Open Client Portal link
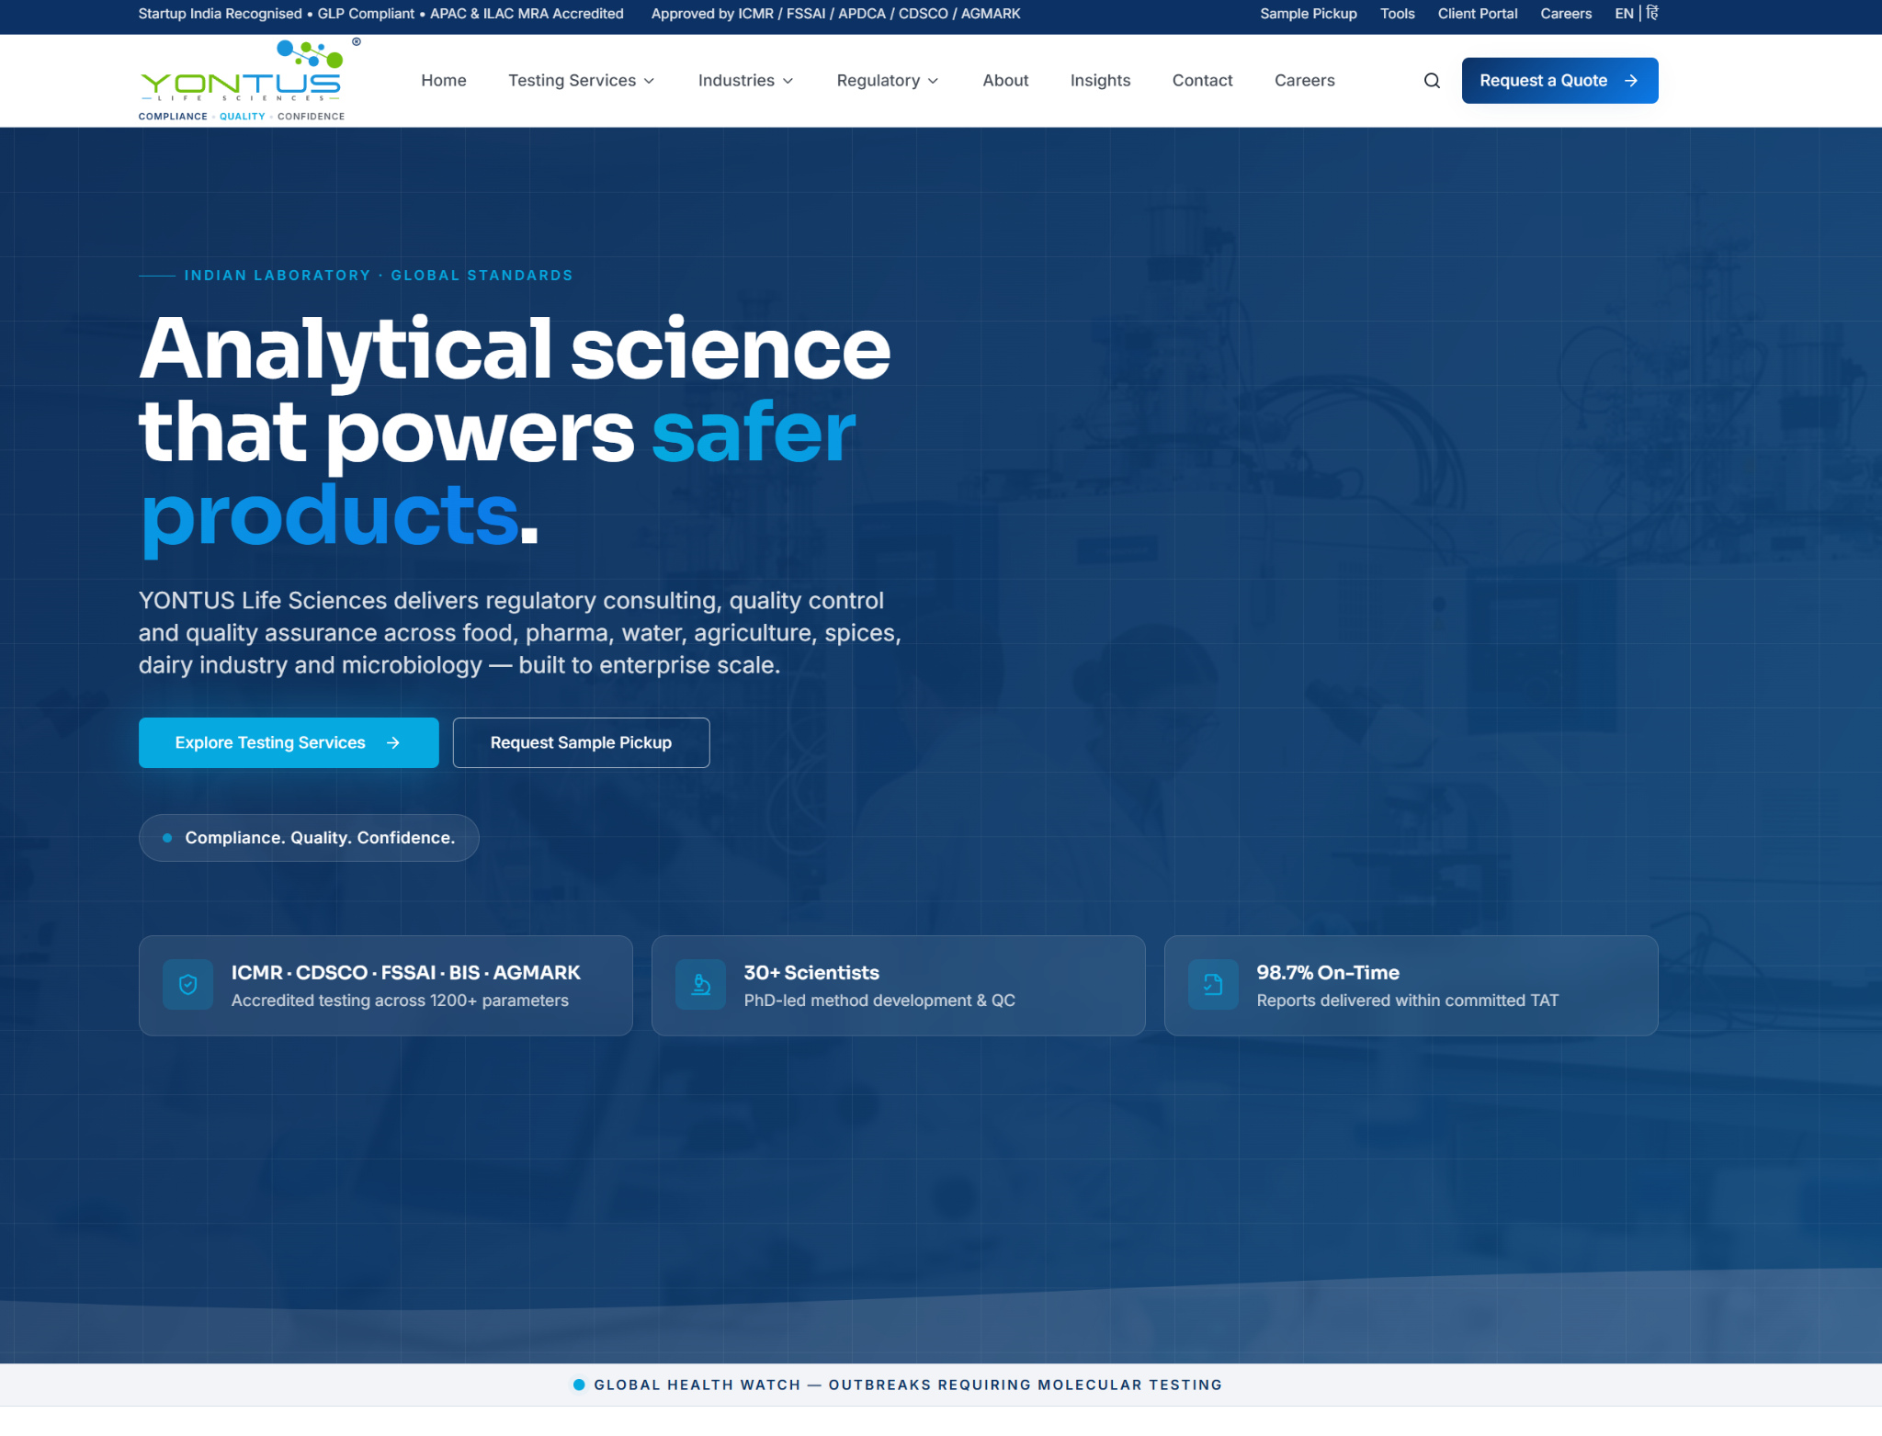1882x1436 pixels. click(x=1477, y=14)
